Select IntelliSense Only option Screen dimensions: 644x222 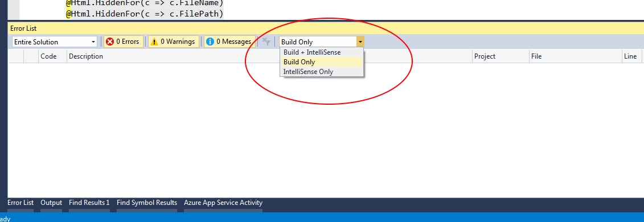point(322,71)
